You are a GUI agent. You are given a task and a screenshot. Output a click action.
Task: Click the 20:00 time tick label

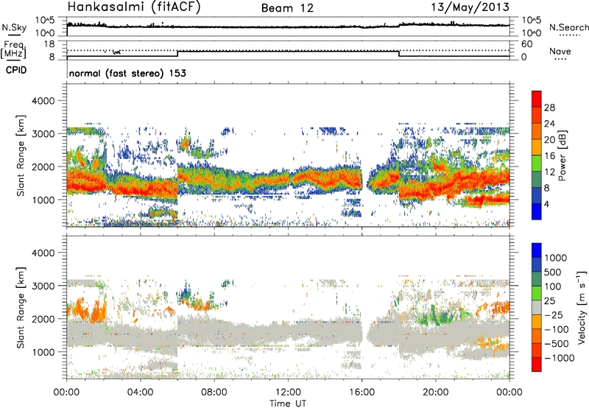point(436,393)
